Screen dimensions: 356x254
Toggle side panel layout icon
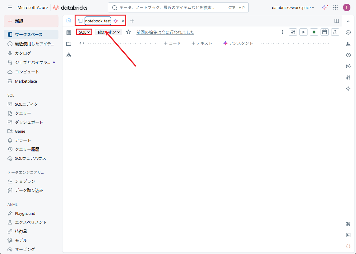point(337,21)
